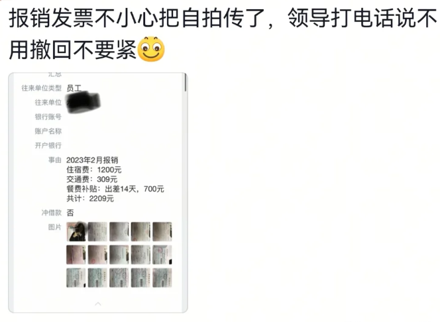Click the smiley emoji in post title

tap(152, 49)
